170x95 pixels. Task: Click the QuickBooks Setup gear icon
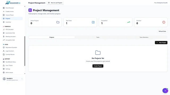coord(4,62)
